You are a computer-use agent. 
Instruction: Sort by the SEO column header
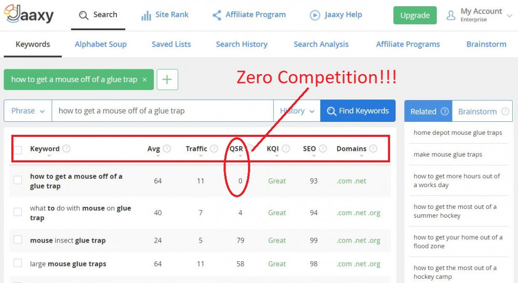(309, 149)
